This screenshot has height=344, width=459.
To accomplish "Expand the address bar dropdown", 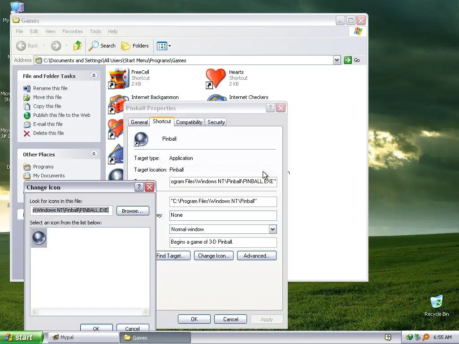I will click(337, 60).
